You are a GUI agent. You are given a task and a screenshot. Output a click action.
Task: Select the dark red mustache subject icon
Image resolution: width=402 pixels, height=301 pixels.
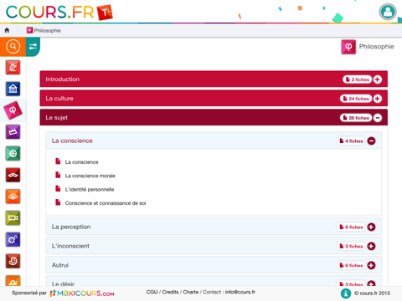13,175
